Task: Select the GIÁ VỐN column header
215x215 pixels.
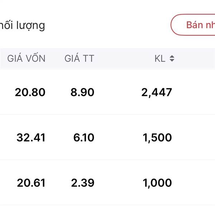Action: [x=27, y=59]
